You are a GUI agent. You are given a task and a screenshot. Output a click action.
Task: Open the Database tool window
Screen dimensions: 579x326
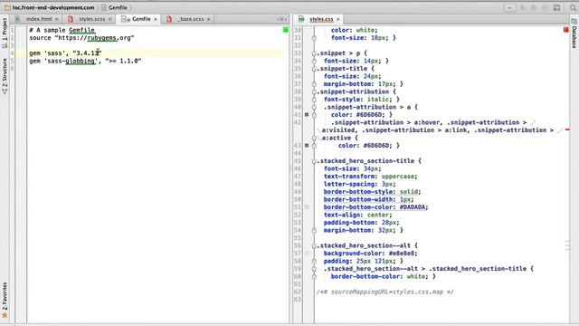(x=574, y=34)
